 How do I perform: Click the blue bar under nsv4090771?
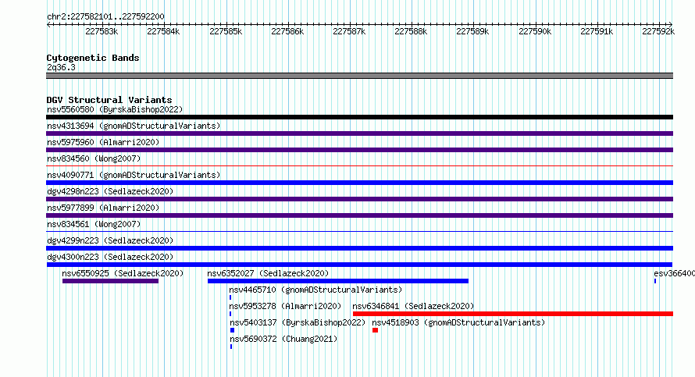pyautogui.click(x=359, y=183)
